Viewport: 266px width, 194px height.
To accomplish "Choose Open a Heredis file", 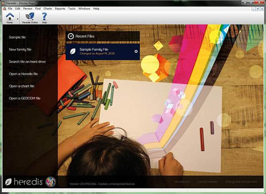I will click(23, 74).
